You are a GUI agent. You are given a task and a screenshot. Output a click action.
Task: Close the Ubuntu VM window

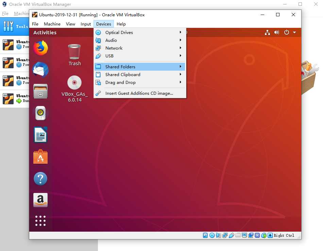(293, 15)
